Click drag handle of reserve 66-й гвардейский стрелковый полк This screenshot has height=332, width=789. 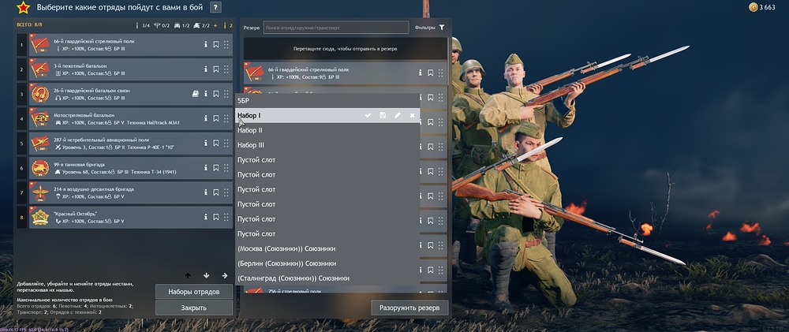click(441, 73)
